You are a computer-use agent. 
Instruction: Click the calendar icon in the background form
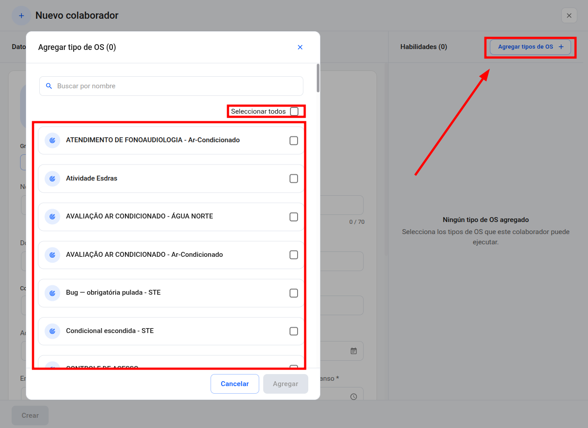tap(354, 351)
